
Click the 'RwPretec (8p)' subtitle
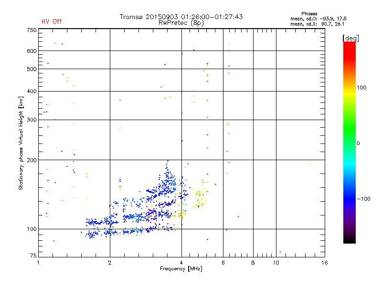(181, 23)
